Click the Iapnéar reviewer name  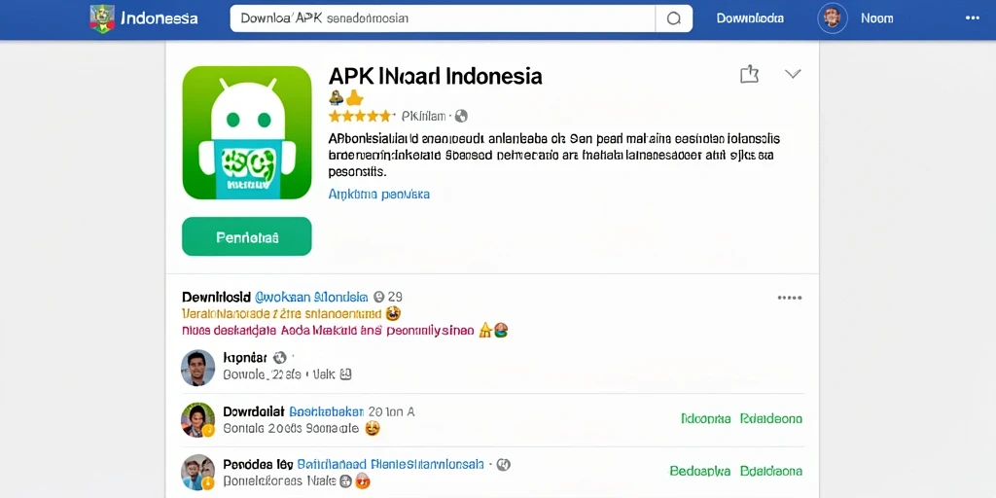245,358
